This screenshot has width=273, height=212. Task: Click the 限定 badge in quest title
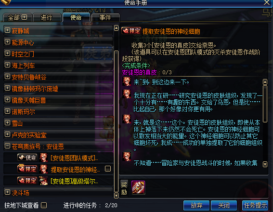point(131,31)
